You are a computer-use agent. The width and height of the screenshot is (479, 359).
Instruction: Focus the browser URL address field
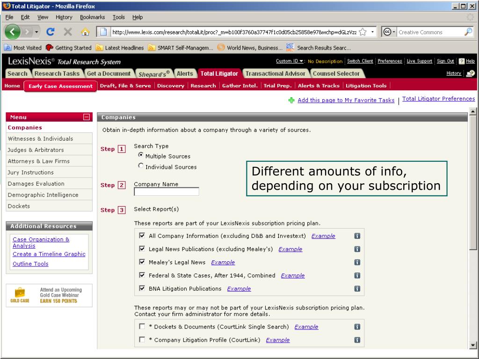(x=234, y=32)
